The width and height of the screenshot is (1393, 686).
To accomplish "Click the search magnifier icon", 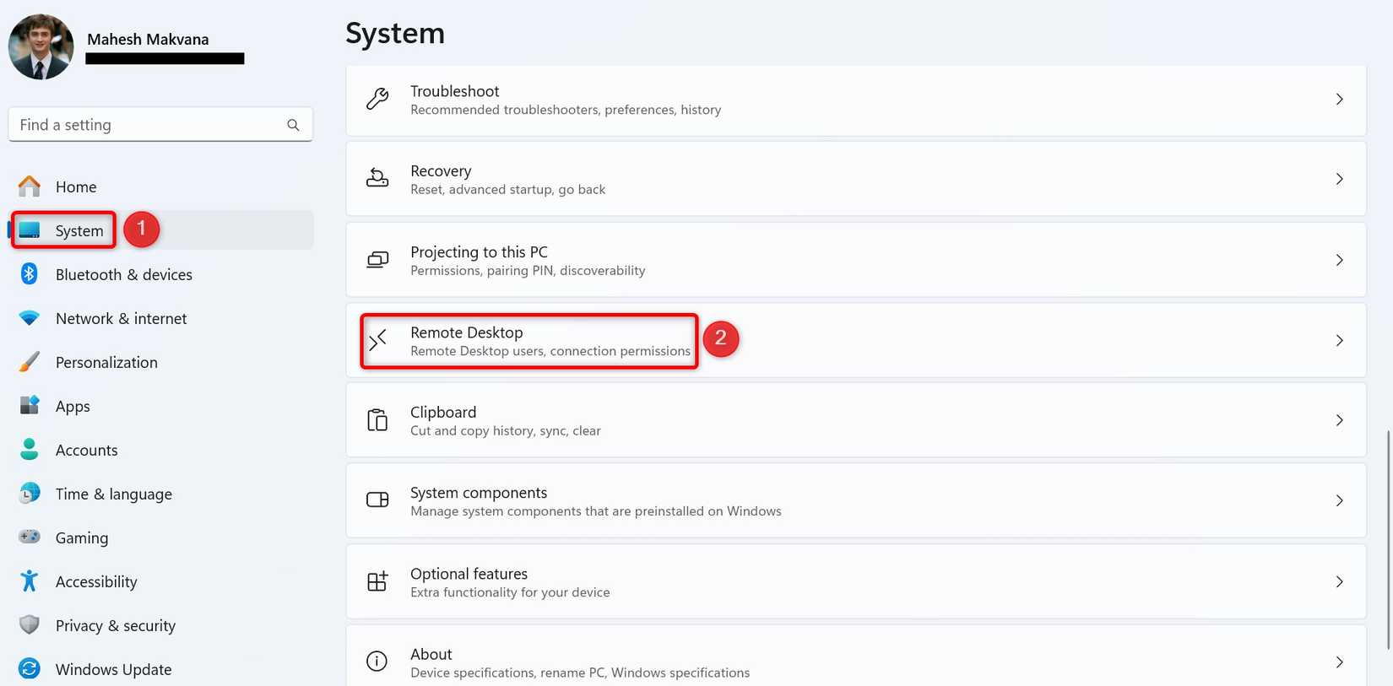I will pyautogui.click(x=293, y=125).
